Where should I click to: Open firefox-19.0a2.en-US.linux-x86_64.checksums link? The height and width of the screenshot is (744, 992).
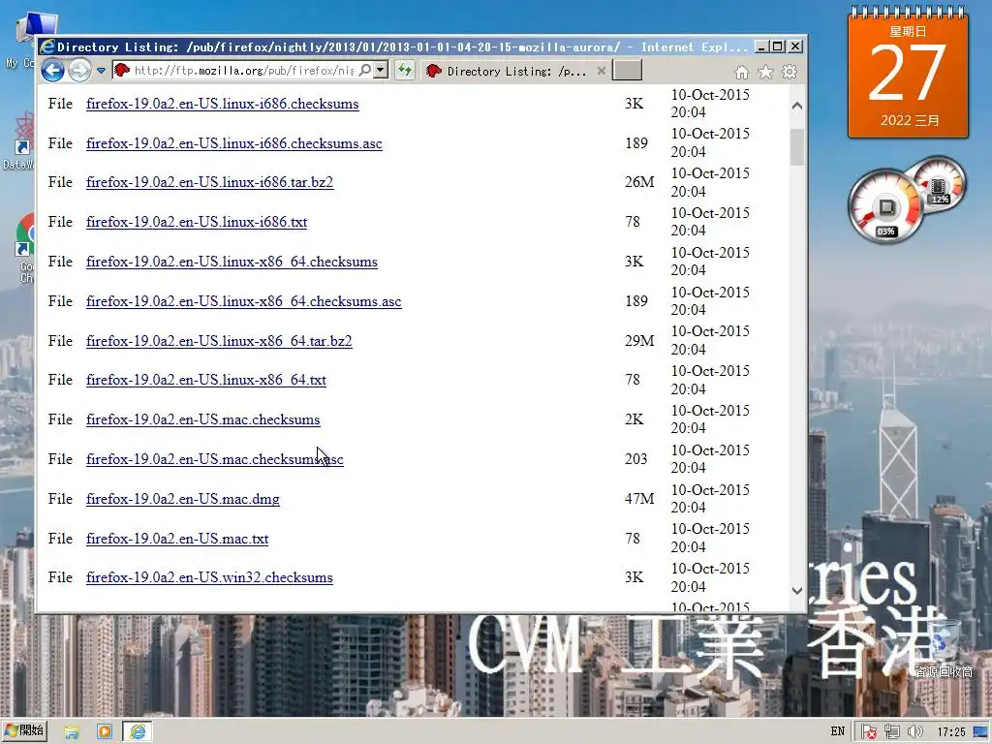tap(232, 262)
